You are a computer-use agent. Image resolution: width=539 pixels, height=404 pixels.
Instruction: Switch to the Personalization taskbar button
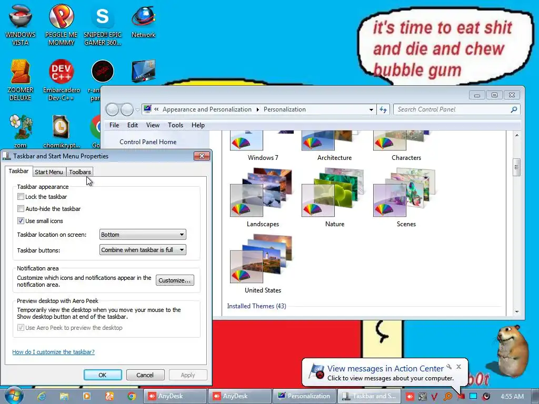coord(304,396)
